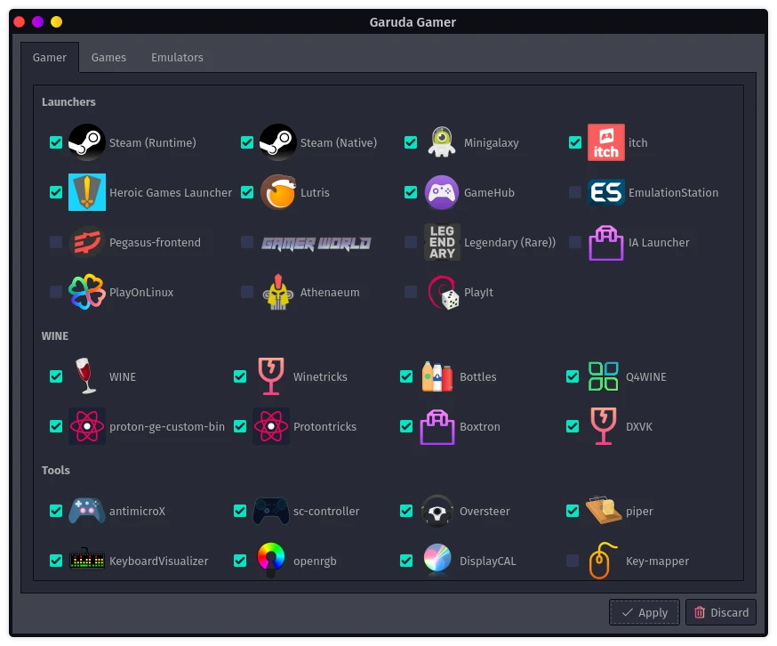Click the Gamer World logo
Screen dimensions: 777x646
pos(316,243)
